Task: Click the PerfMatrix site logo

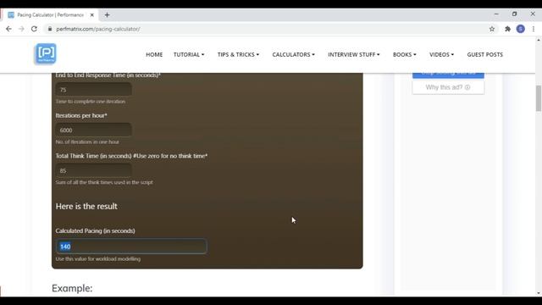Action: pos(46,54)
